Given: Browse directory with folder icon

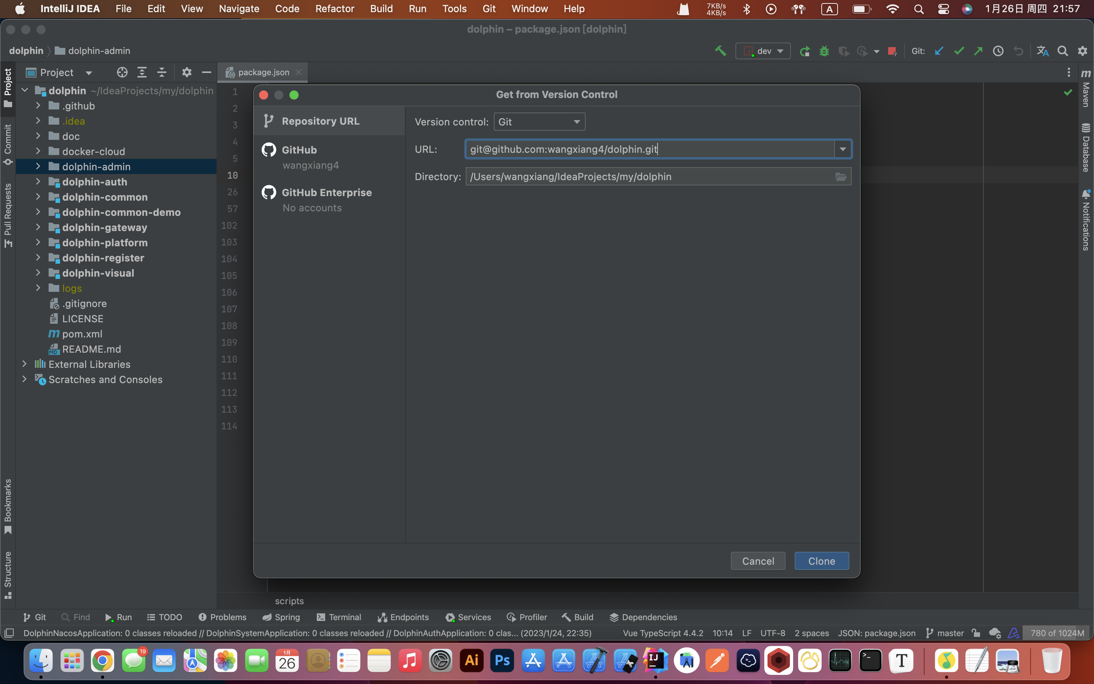Looking at the screenshot, I should point(841,176).
